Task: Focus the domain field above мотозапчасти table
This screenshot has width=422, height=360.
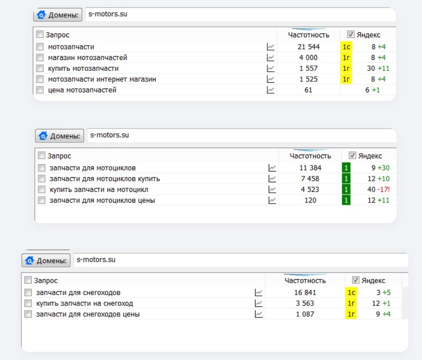Action: pyautogui.click(x=241, y=14)
